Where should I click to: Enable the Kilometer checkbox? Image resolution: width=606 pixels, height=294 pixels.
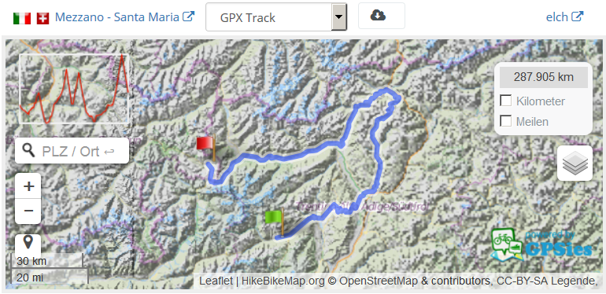[506, 101]
